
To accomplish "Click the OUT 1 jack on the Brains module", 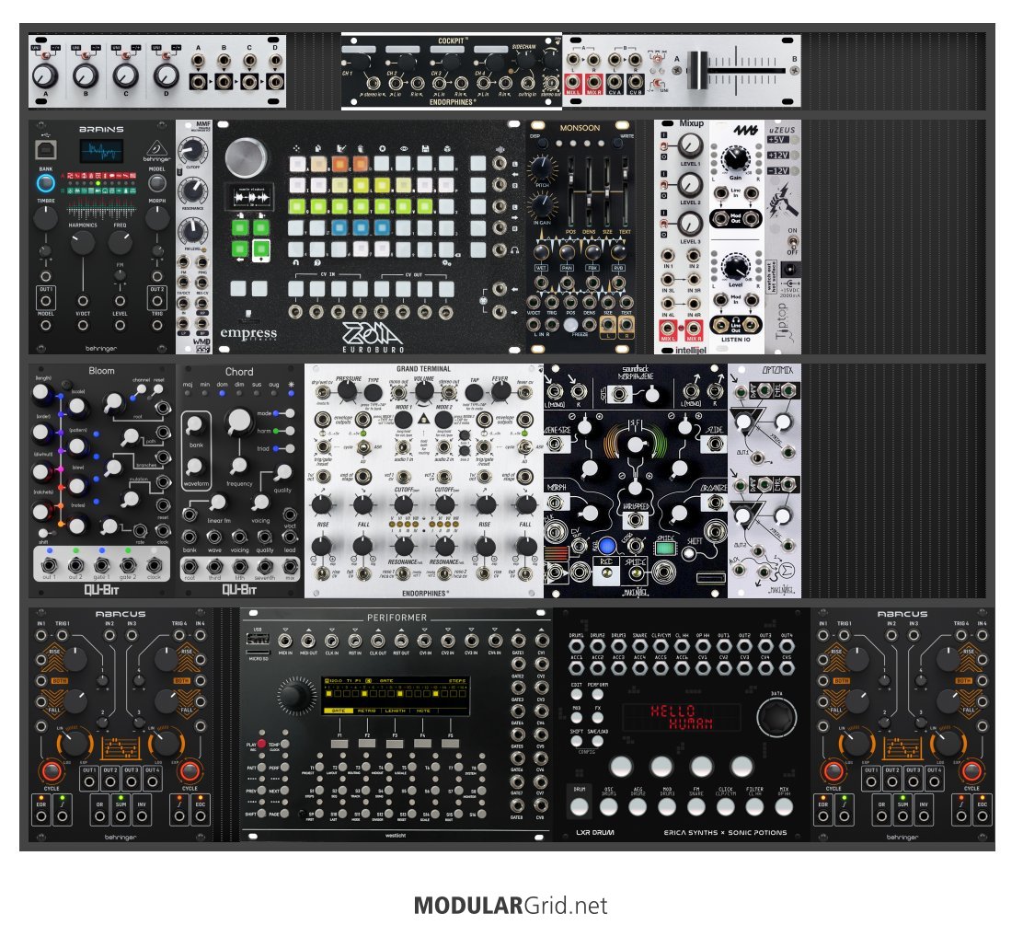I will click(x=46, y=301).
